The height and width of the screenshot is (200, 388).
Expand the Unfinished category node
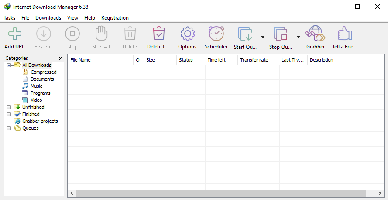9,107
